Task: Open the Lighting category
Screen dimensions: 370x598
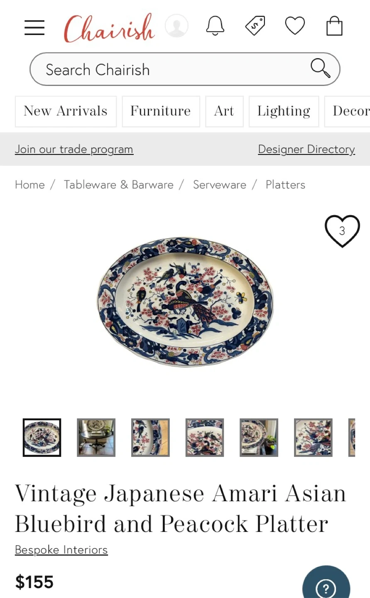Action: tap(284, 111)
